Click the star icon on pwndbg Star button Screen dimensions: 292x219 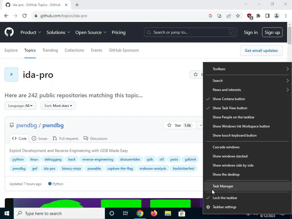point(169,125)
